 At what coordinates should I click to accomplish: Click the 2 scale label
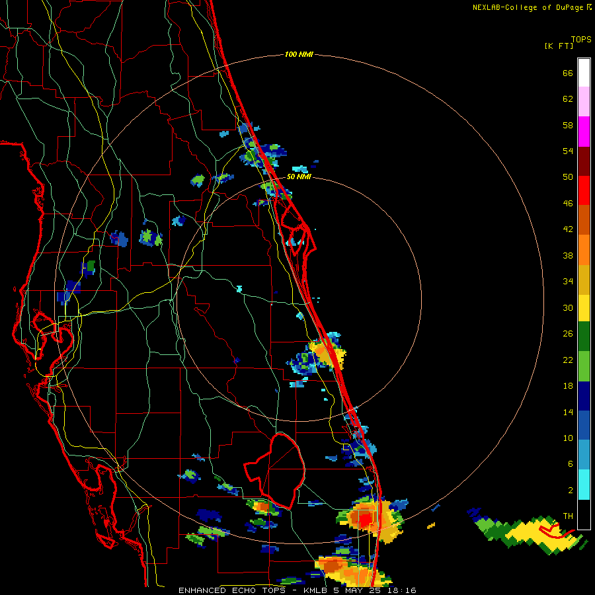[x=571, y=491]
